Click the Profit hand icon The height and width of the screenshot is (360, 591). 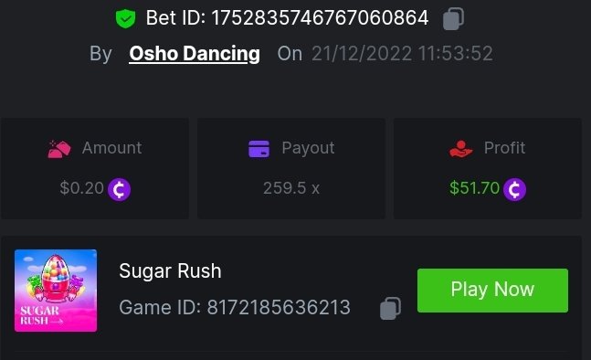[x=460, y=149]
